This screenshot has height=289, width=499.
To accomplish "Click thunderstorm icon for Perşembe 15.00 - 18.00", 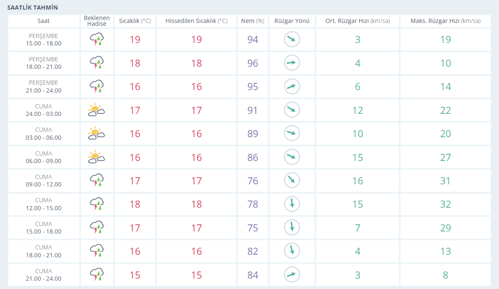I will [x=97, y=40].
